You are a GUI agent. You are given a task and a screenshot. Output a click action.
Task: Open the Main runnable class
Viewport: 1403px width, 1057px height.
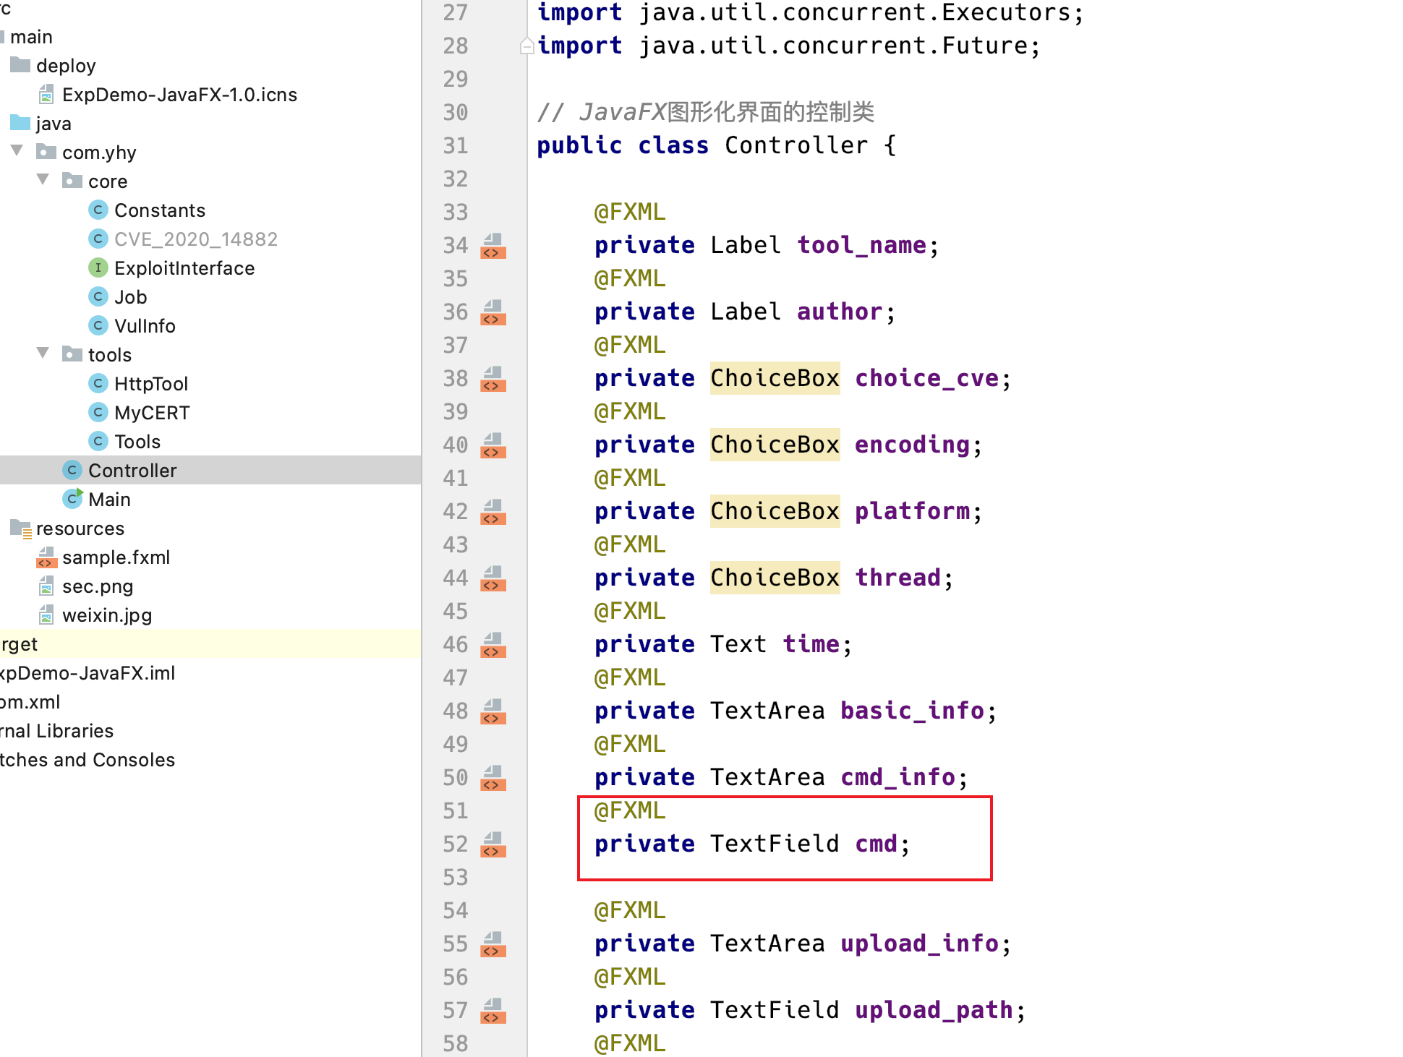point(108,500)
